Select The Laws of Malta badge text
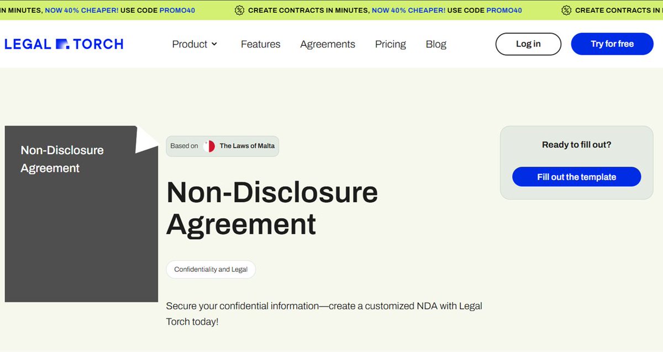663x352 pixels. coord(247,146)
